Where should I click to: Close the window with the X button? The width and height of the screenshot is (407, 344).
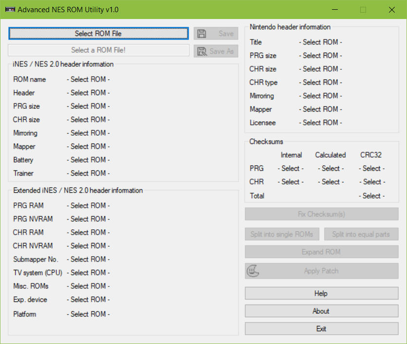pos(392,9)
